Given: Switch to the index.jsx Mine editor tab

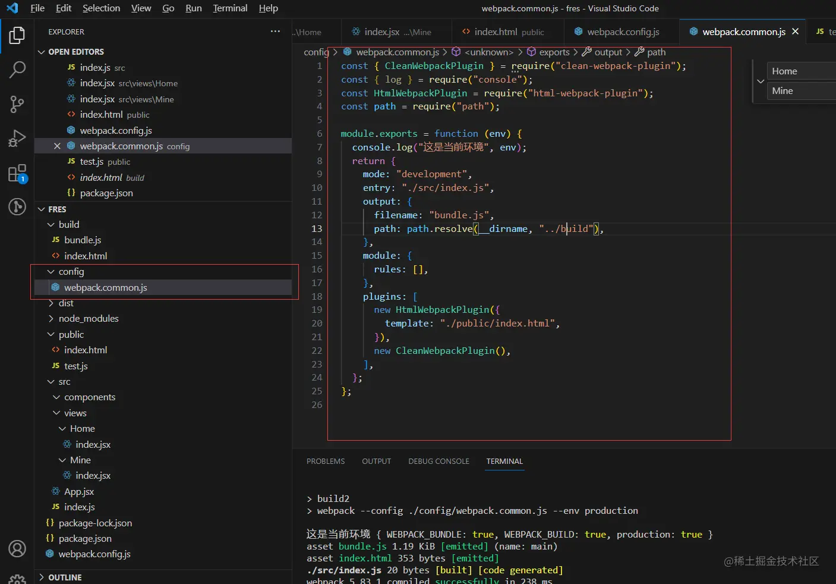Looking at the screenshot, I should pyautogui.click(x=396, y=32).
